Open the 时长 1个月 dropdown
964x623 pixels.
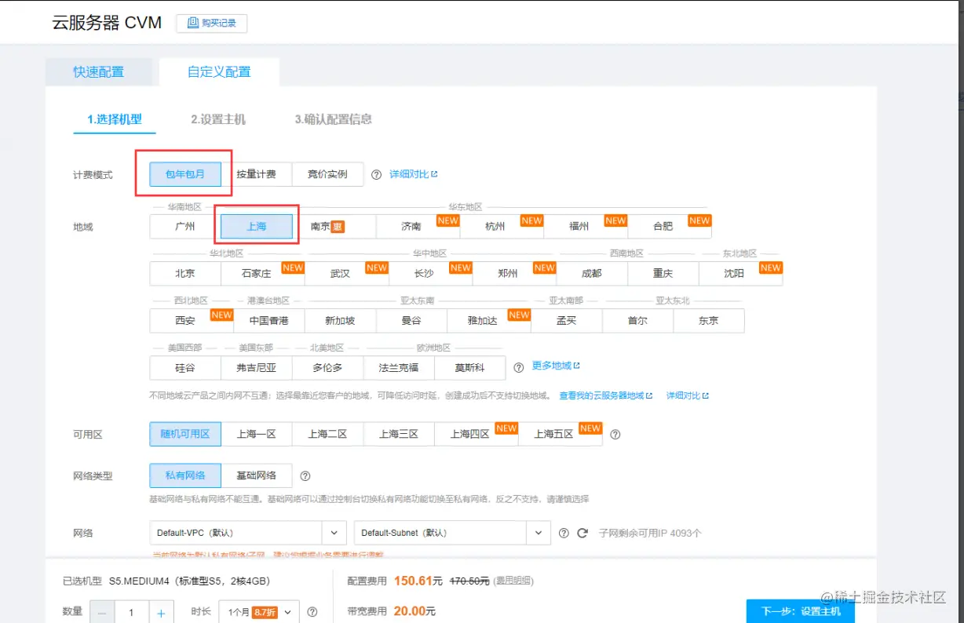pos(258,612)
